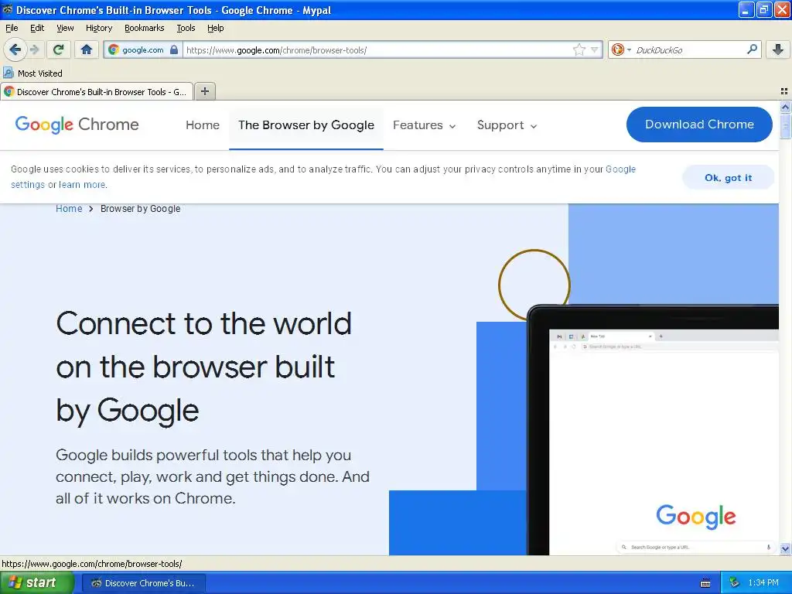This screenshot has width=792, height=594.
Task: Open the home page via house icon
Action: coord(87,49)
